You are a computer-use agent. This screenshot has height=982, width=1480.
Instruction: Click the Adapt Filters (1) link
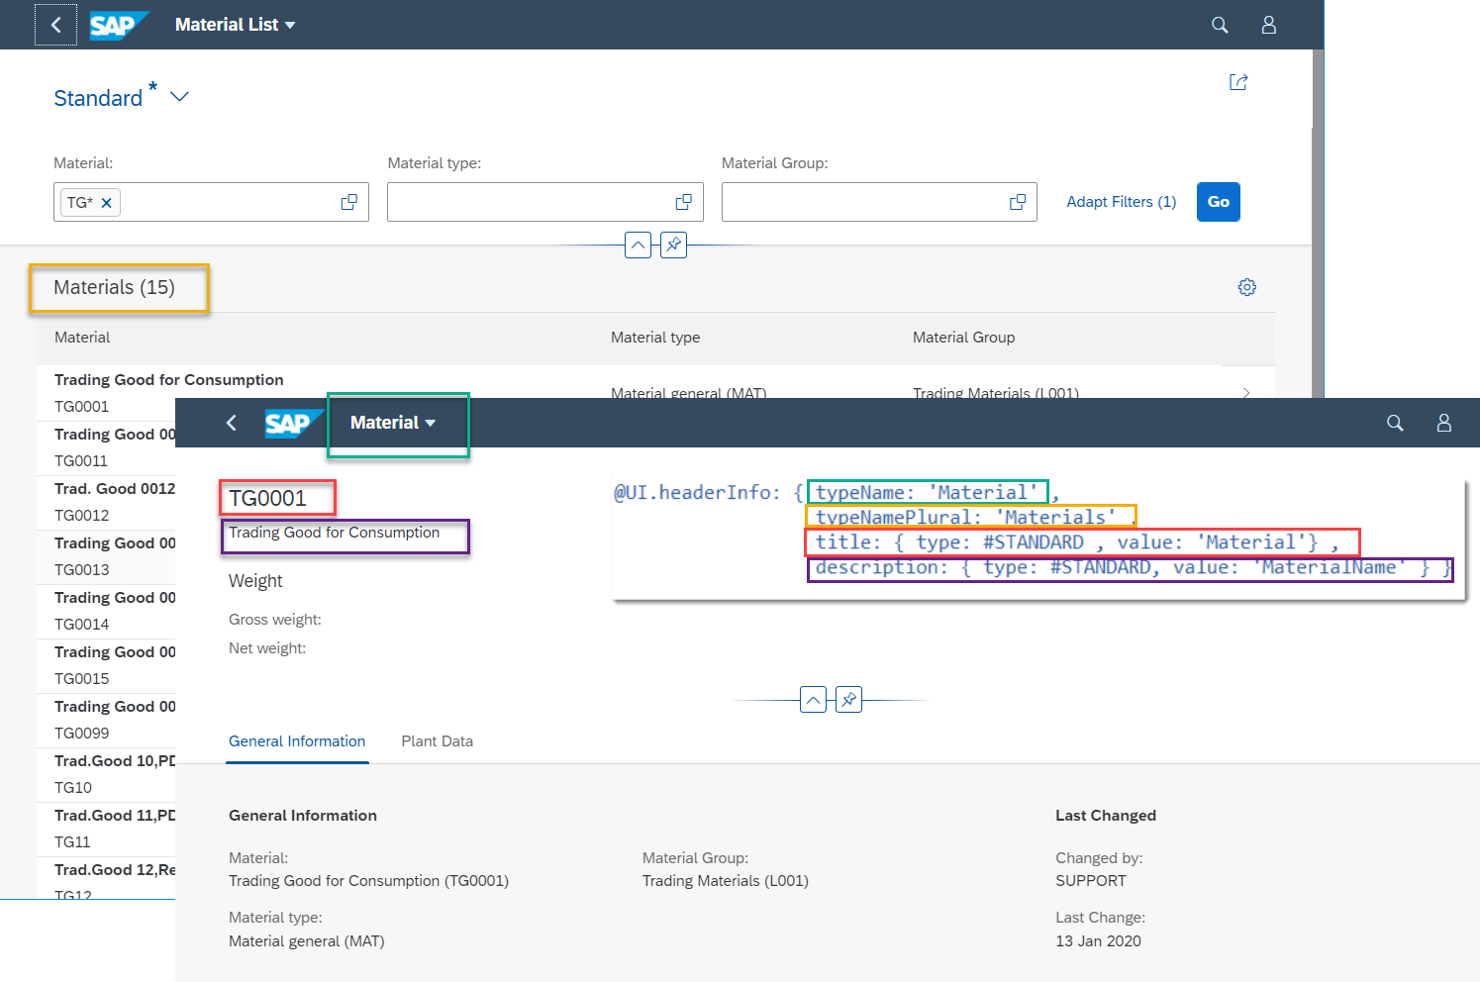(1121, 201)
